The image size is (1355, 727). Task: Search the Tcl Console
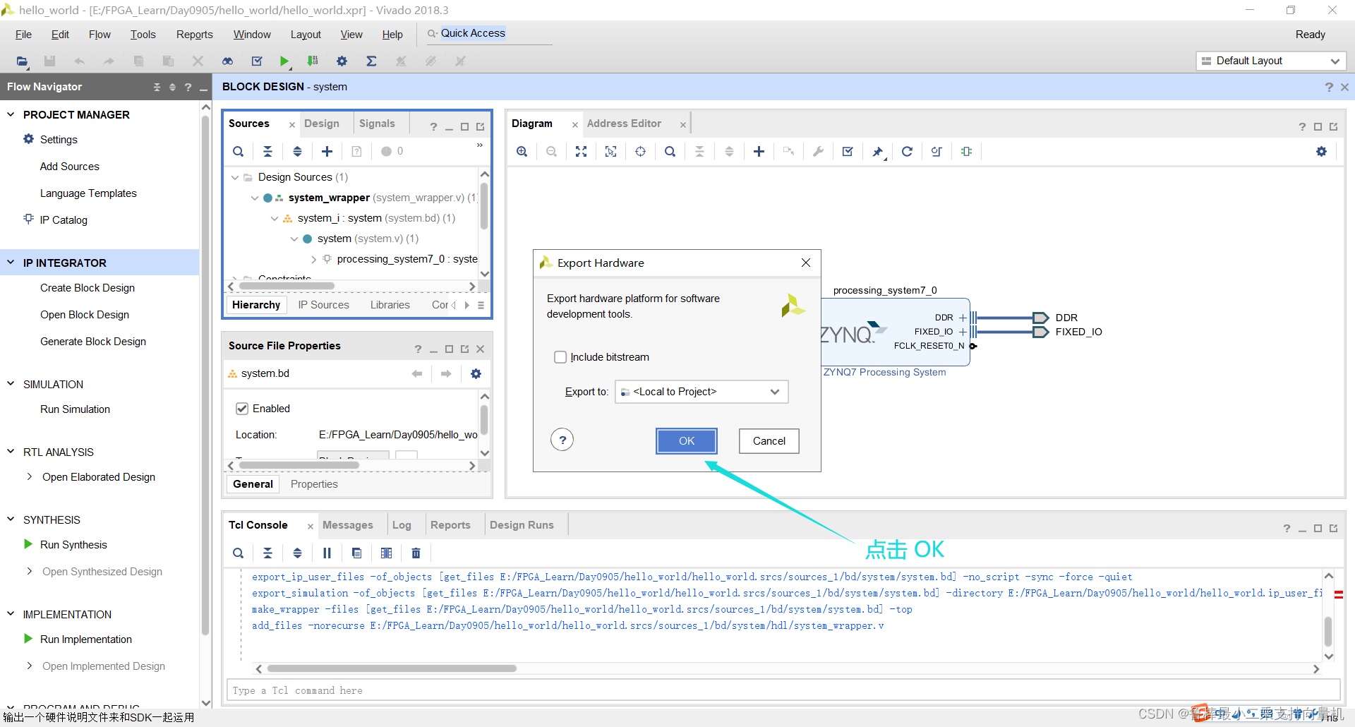(239, 553)
